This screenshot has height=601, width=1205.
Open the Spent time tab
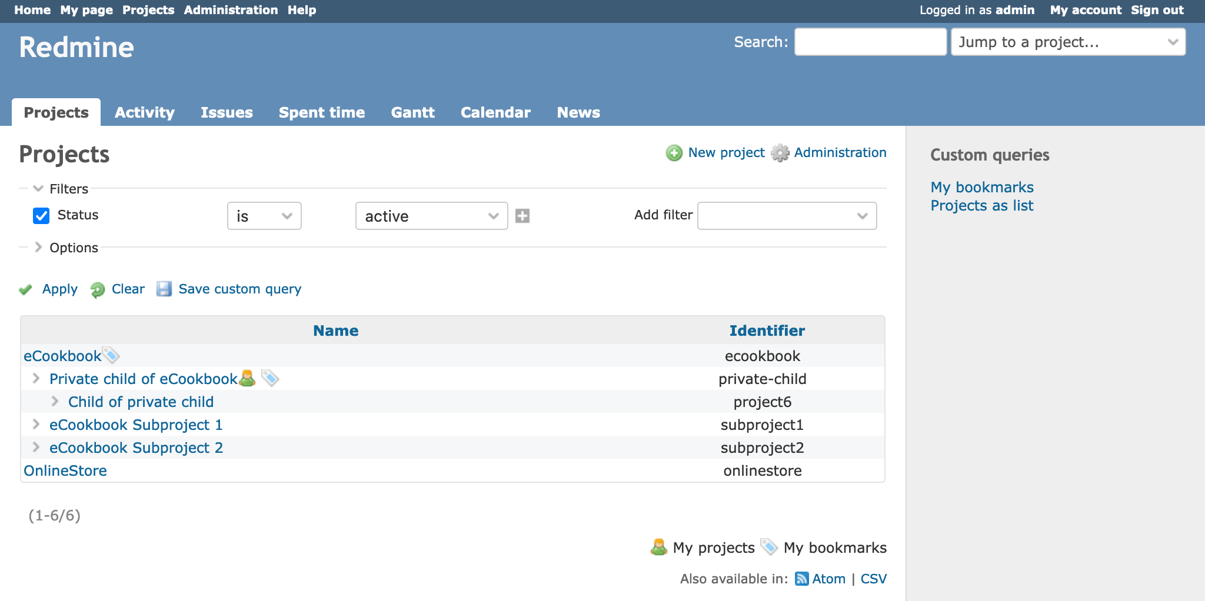321,112
